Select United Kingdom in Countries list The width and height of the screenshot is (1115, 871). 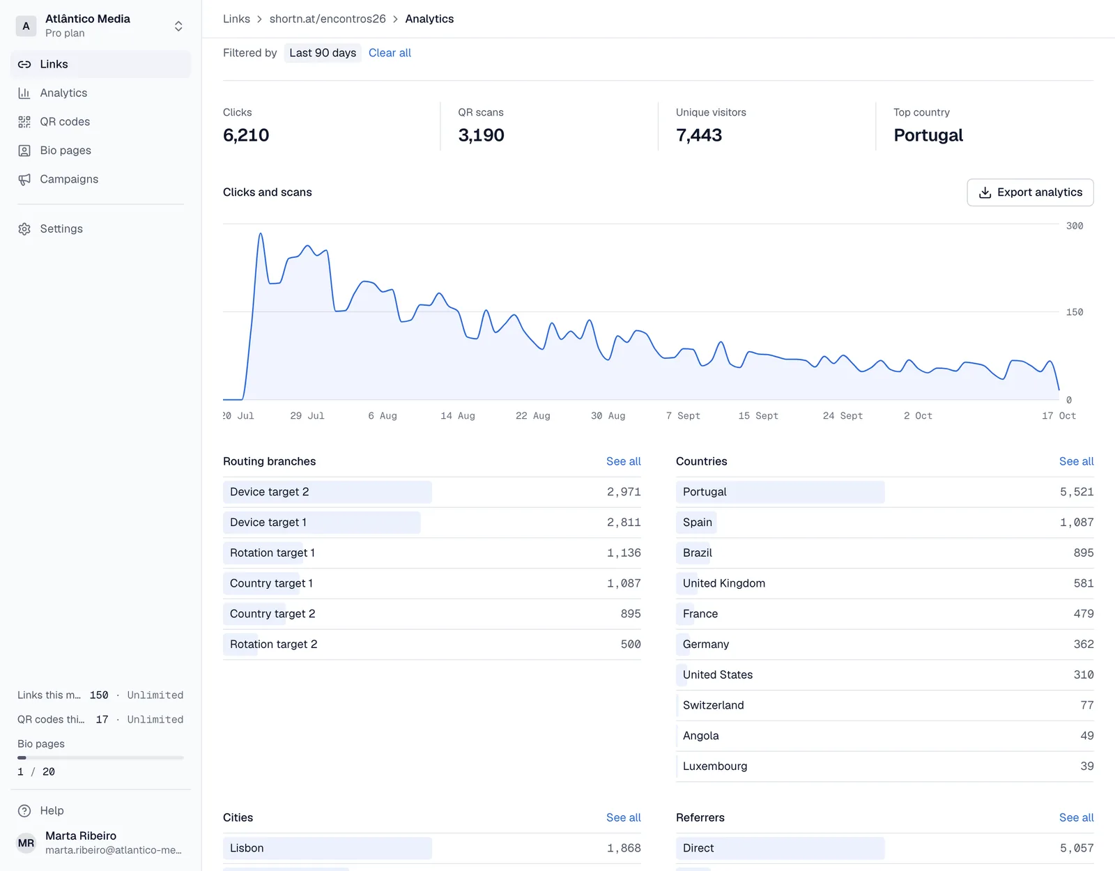pos(885,583)
